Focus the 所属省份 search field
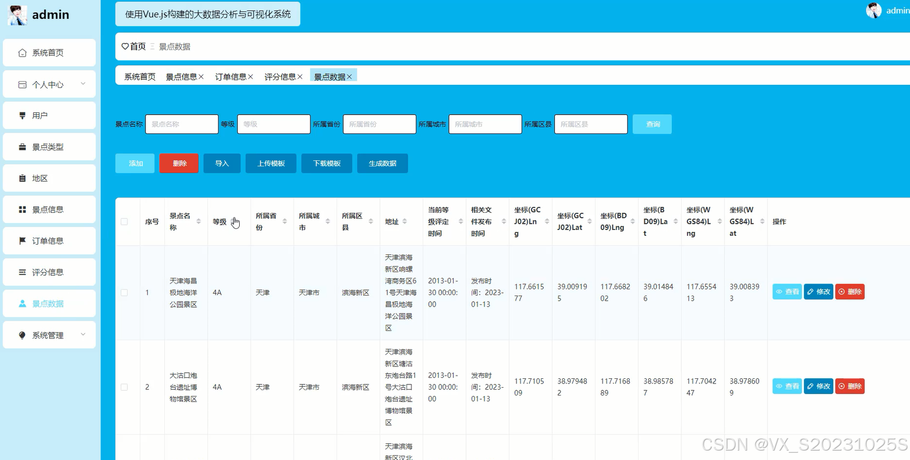910x460 pixels. pyautogui.click(x=380, y=124)
